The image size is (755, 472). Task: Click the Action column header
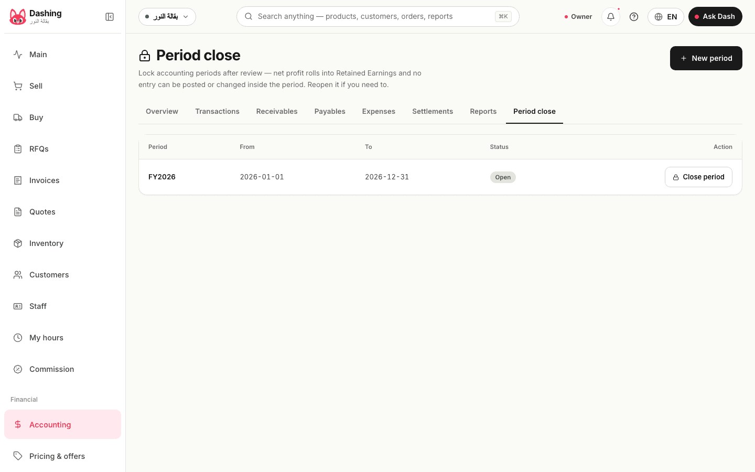[x=723, y=147]
